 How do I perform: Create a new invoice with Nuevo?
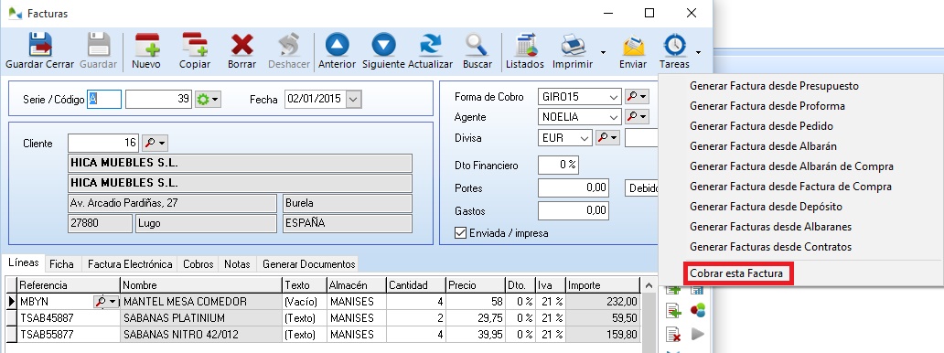[x=146, y=45]
